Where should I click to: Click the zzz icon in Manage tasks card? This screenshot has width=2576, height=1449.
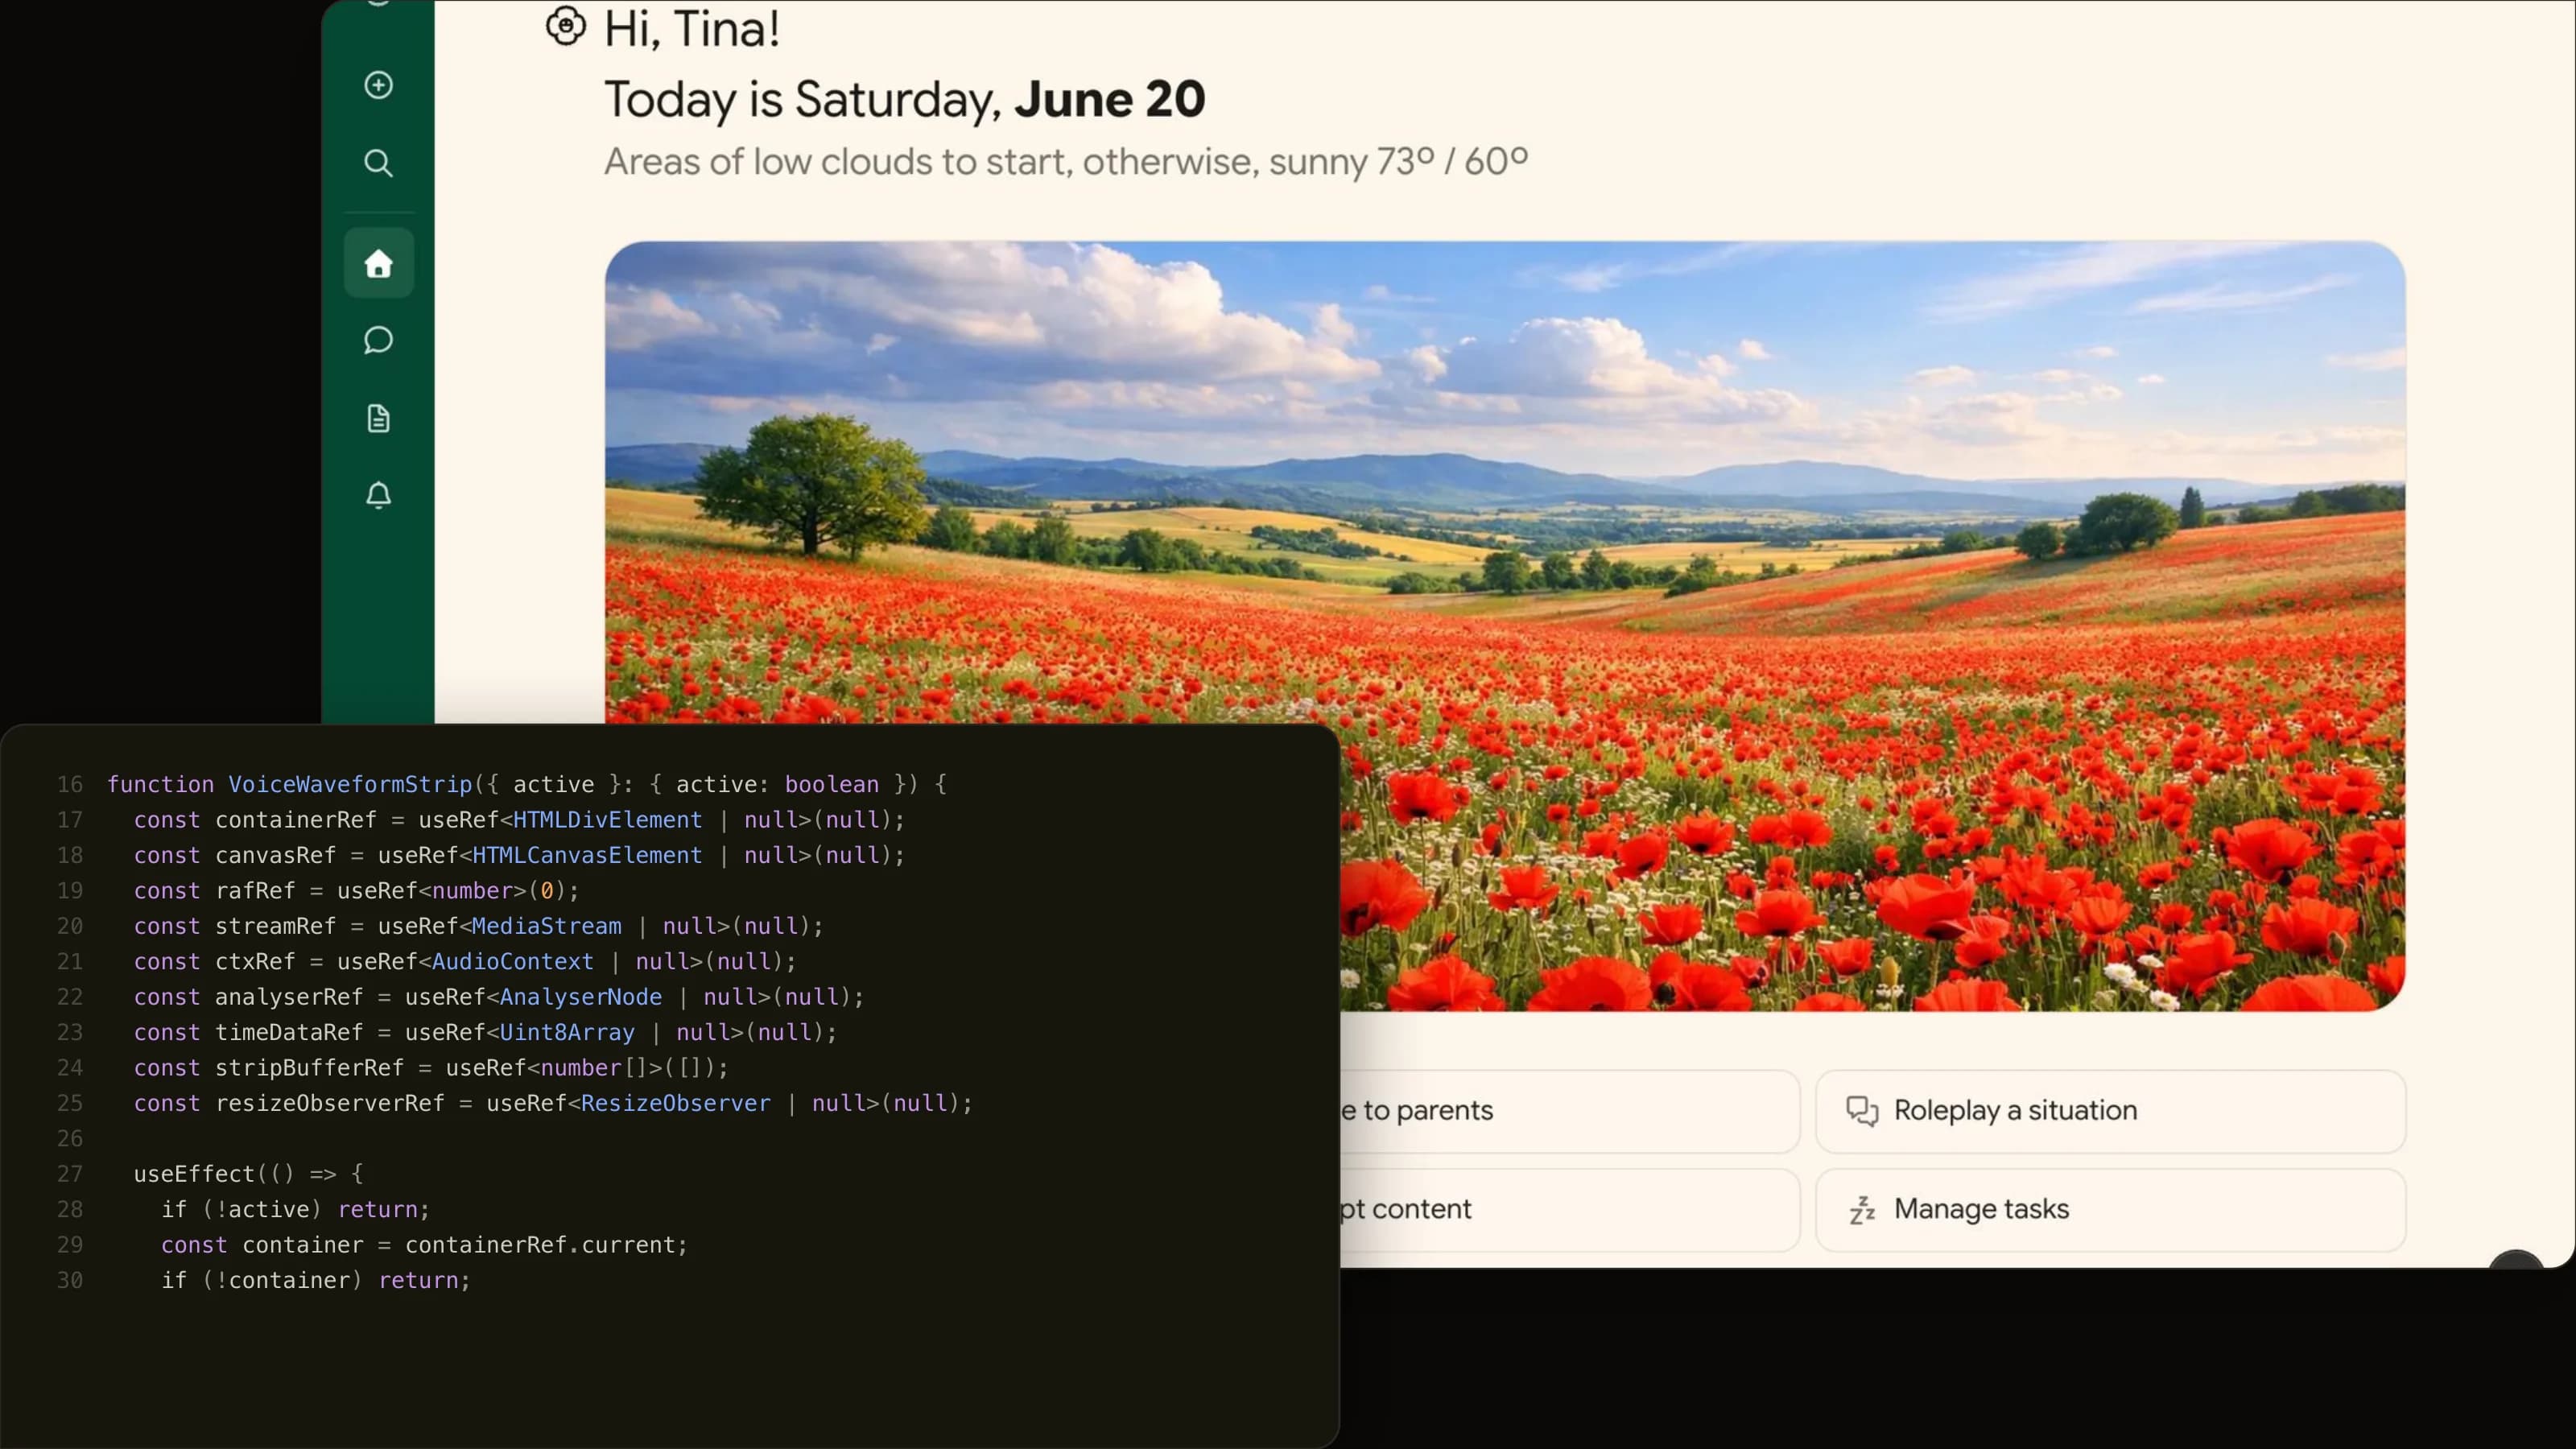click(x=1861, y=1210)
